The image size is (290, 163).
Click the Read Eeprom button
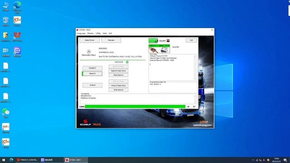(x=118, y=75)
